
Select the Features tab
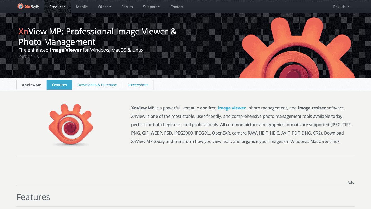[x=59, y=85]
